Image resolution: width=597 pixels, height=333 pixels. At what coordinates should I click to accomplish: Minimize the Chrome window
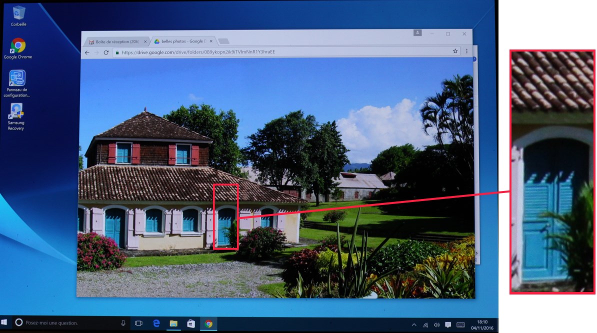432,33
